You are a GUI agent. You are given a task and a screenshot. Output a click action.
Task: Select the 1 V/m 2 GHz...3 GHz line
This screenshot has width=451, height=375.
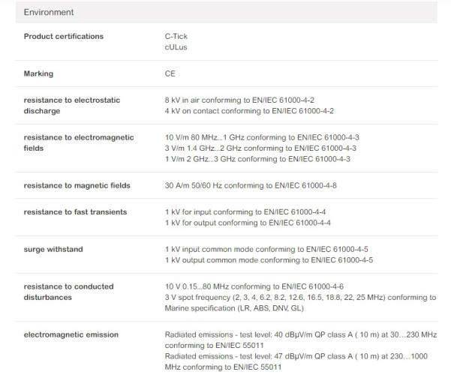click(257, 159)
